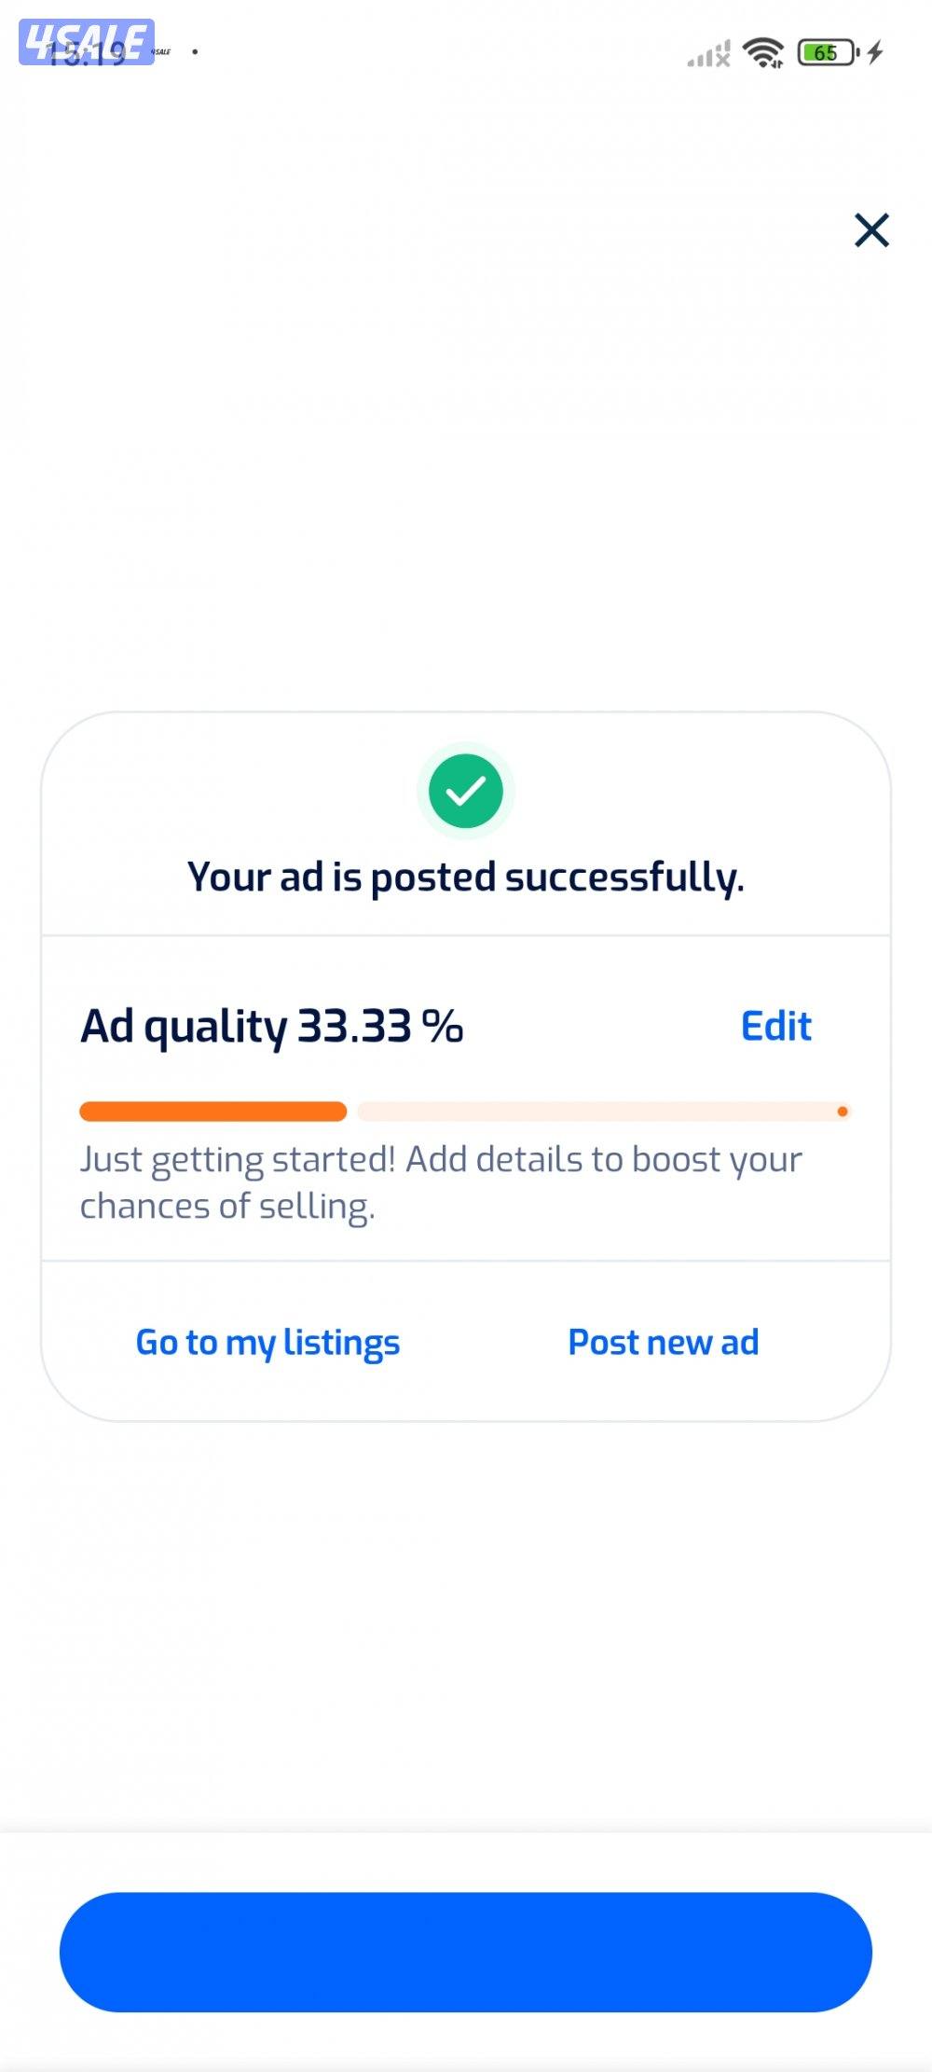Post new ad

[x=664, y=1343]
